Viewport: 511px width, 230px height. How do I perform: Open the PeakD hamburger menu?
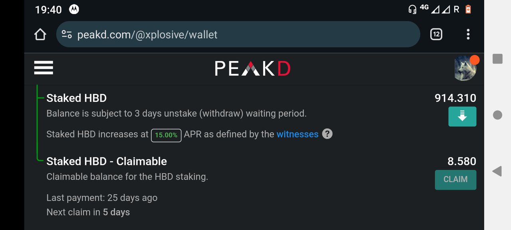point(44,68)
